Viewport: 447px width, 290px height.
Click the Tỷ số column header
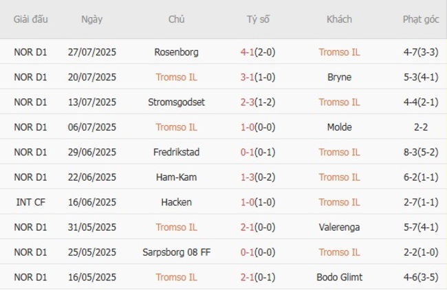[259, 19]
